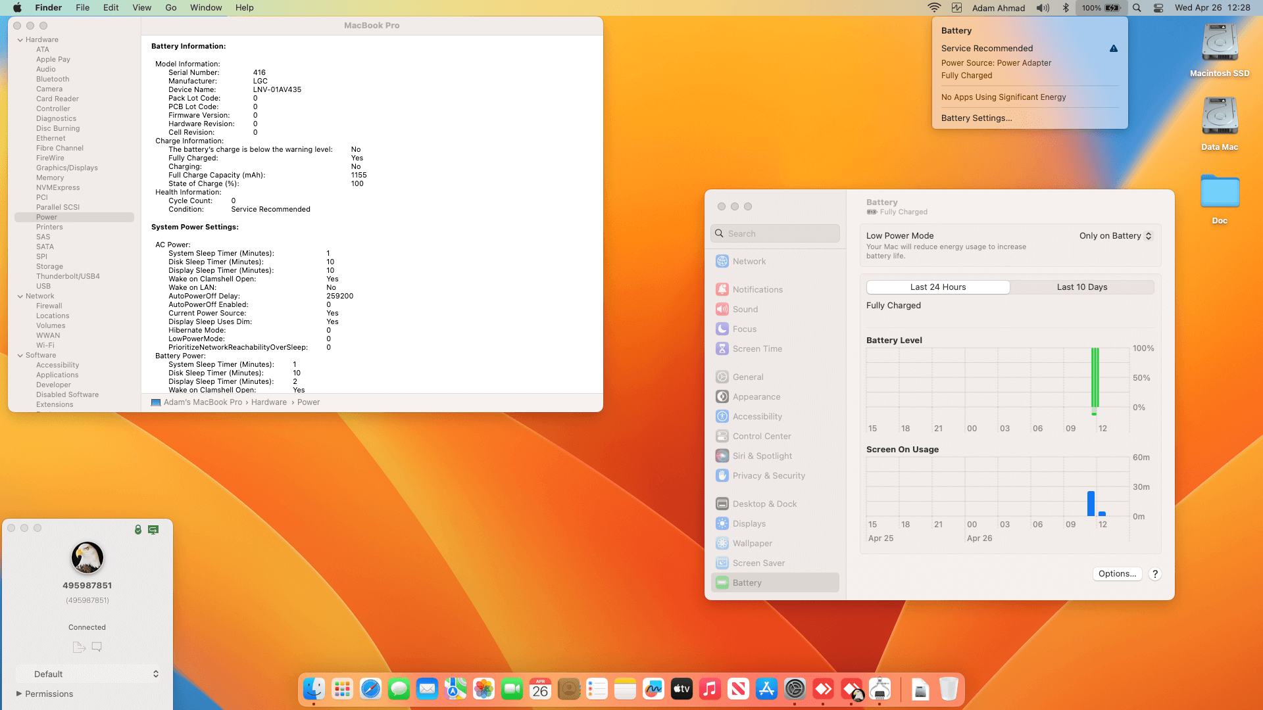Select General in System Settings sidebar
This screenshot has height=710, width=1263.
(x=775, y=377)
